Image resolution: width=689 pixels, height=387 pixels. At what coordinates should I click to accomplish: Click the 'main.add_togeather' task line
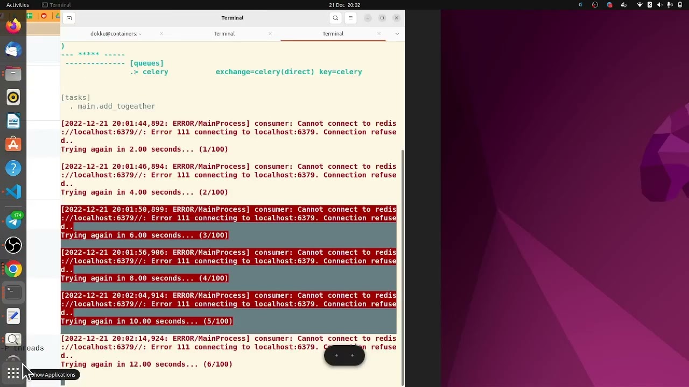pos(116,106)
